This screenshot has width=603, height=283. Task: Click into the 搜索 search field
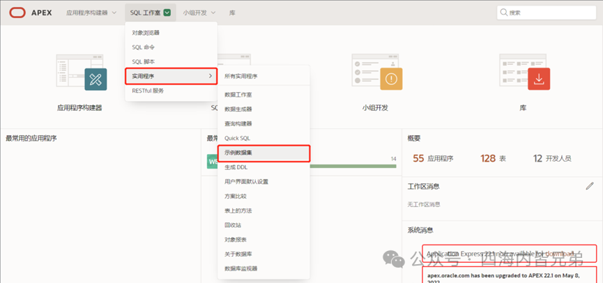tap(547, 13)
